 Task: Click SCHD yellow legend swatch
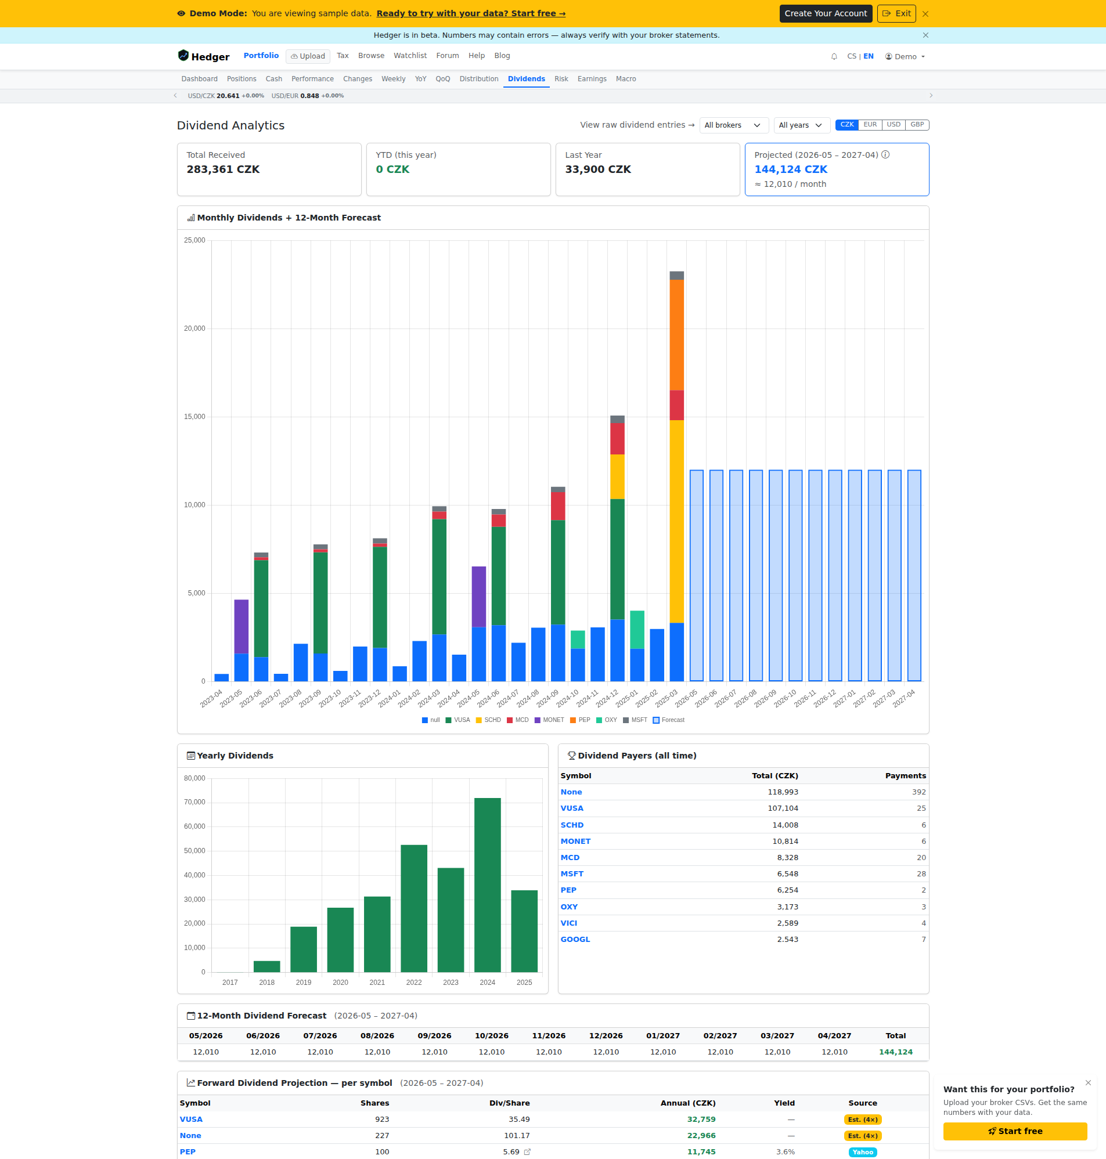[x=479, y=720]
